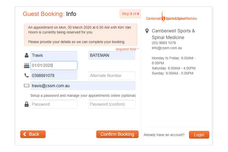Click the map pin location icon
228x152 pixels.
pyautogui.click(x=147, y=31)
